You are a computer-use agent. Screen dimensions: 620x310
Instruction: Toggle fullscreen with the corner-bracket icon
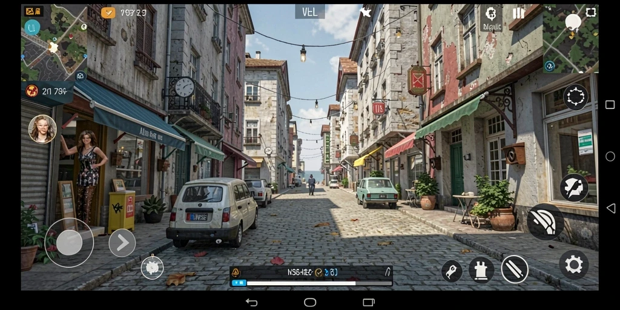pos(591,13)
